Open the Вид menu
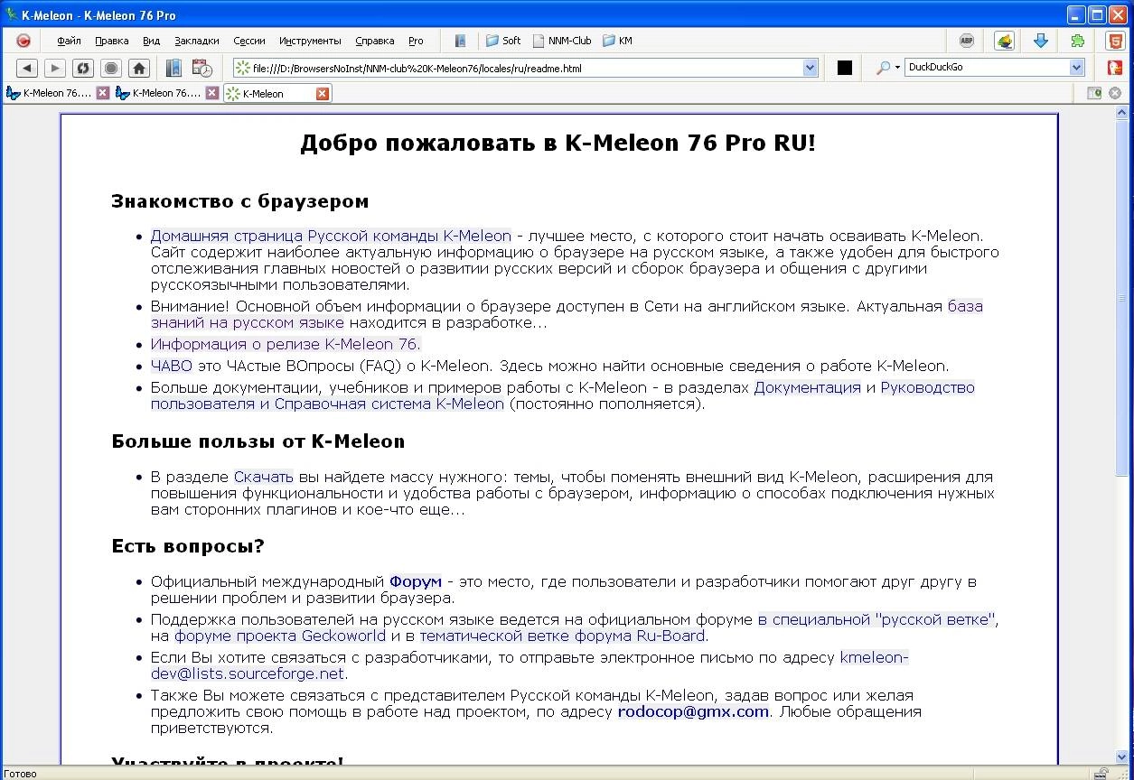The image size is (1134, 780). [x=151, y=41]
